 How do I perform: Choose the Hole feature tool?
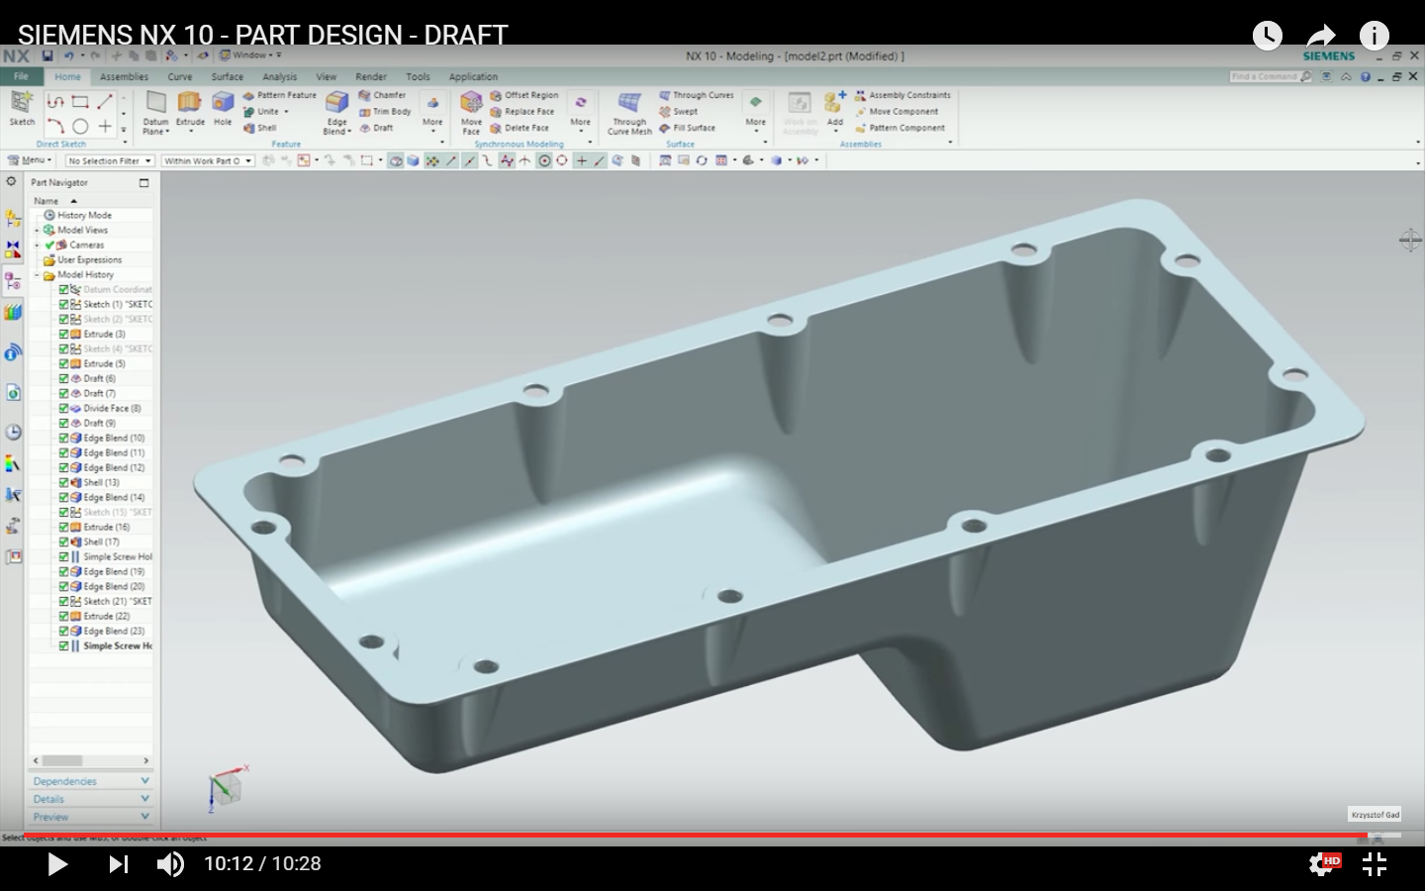tap(223, 108)
